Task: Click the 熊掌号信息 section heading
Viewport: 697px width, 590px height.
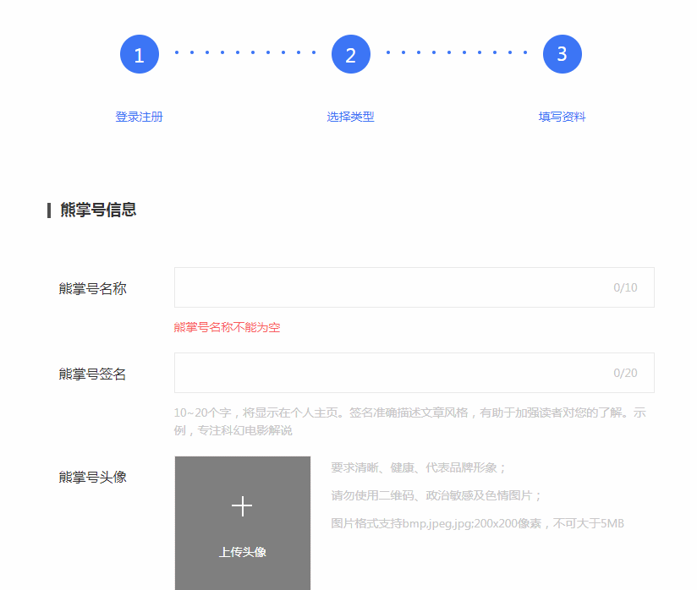Action: click(98, 210)
